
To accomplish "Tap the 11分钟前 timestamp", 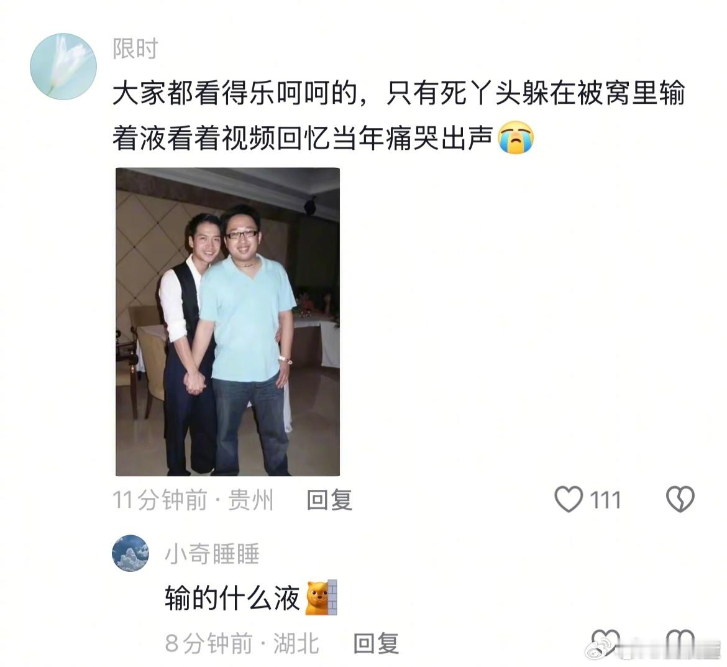I will pyautogui.click(x=160, y=500).
